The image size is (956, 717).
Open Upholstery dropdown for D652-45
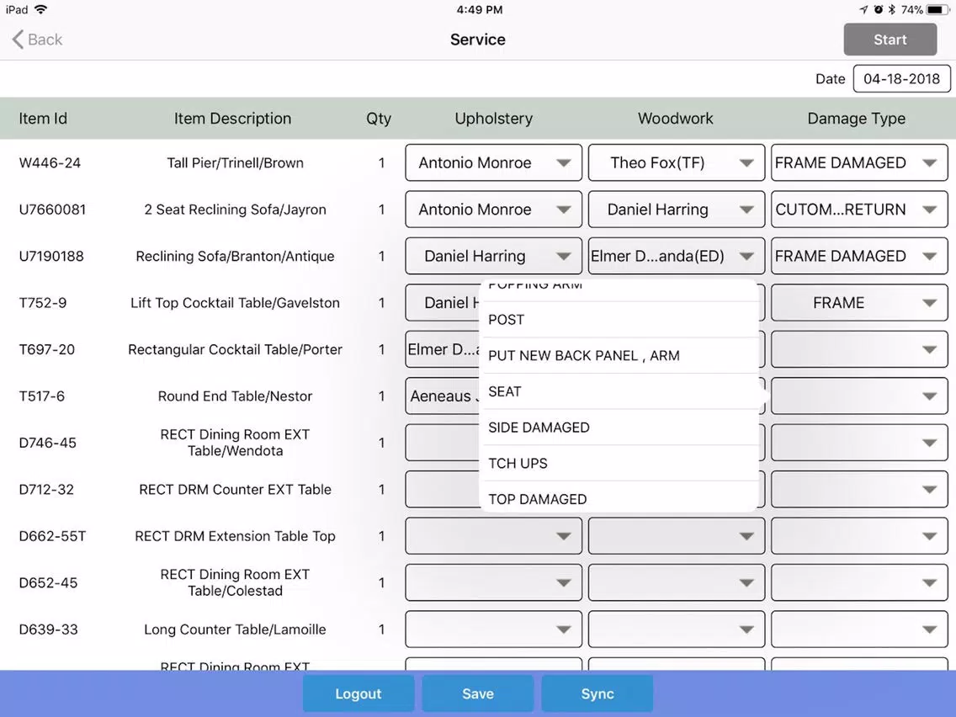[x=493, y=582]
